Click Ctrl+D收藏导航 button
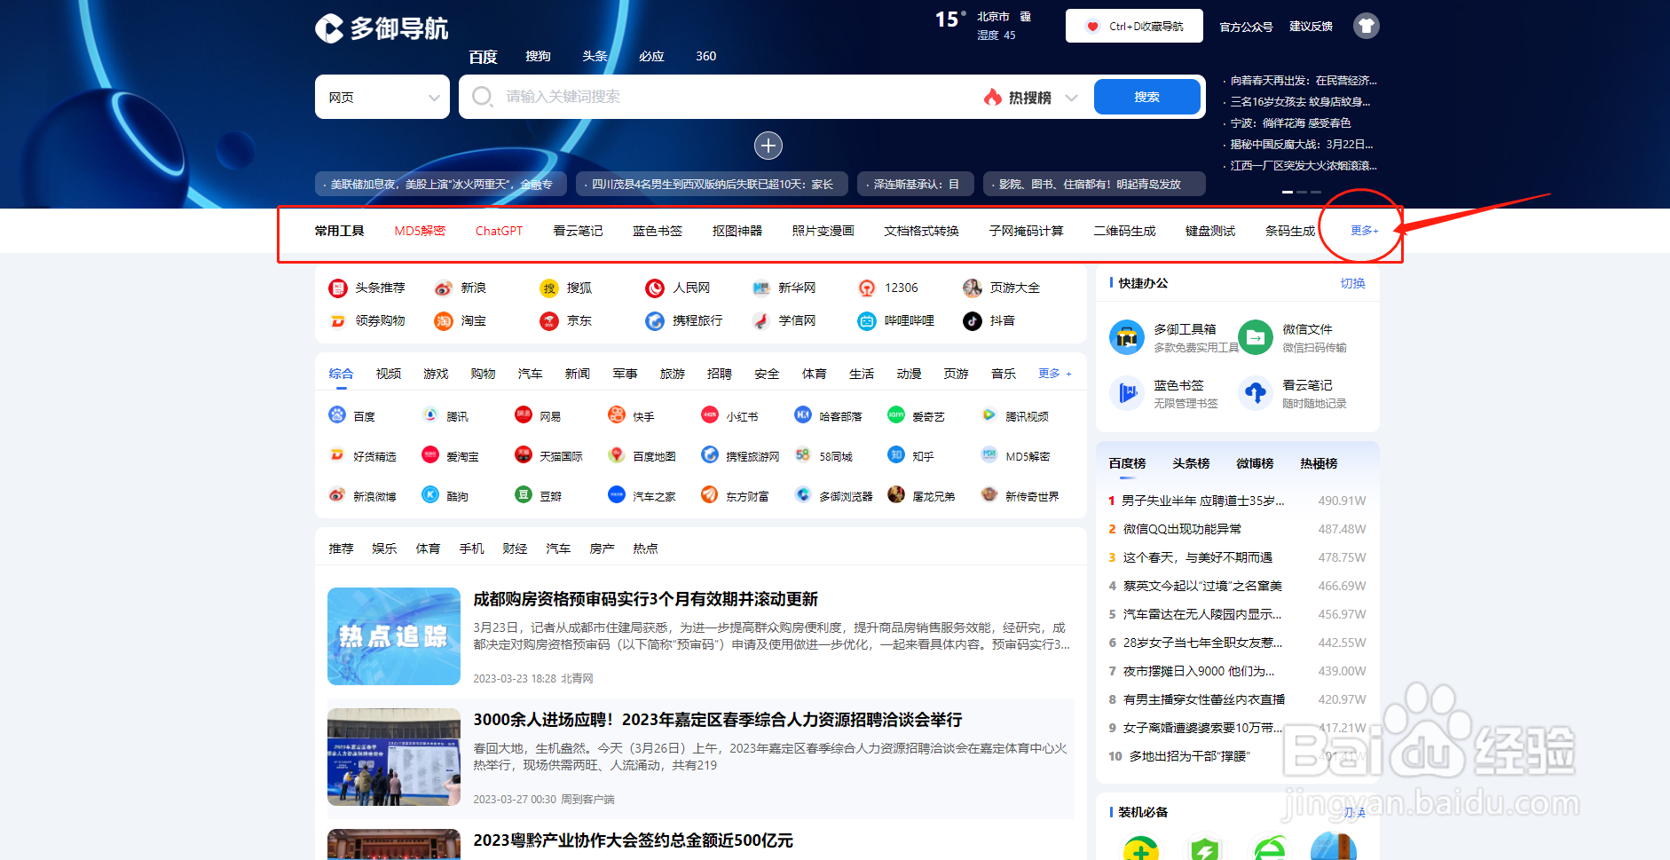The image size is (1670, 860). (x=1134, y=26)
